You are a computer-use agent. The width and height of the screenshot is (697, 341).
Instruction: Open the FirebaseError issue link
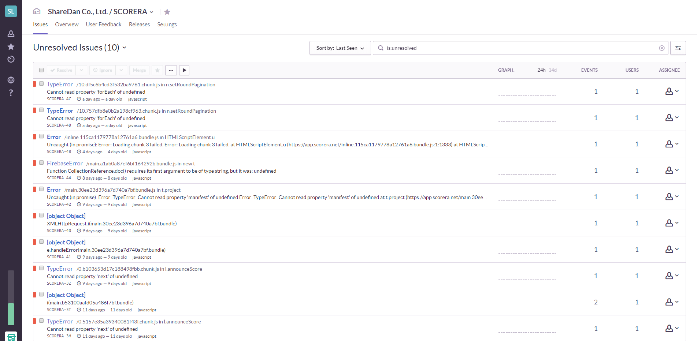(x=65, y=164)
